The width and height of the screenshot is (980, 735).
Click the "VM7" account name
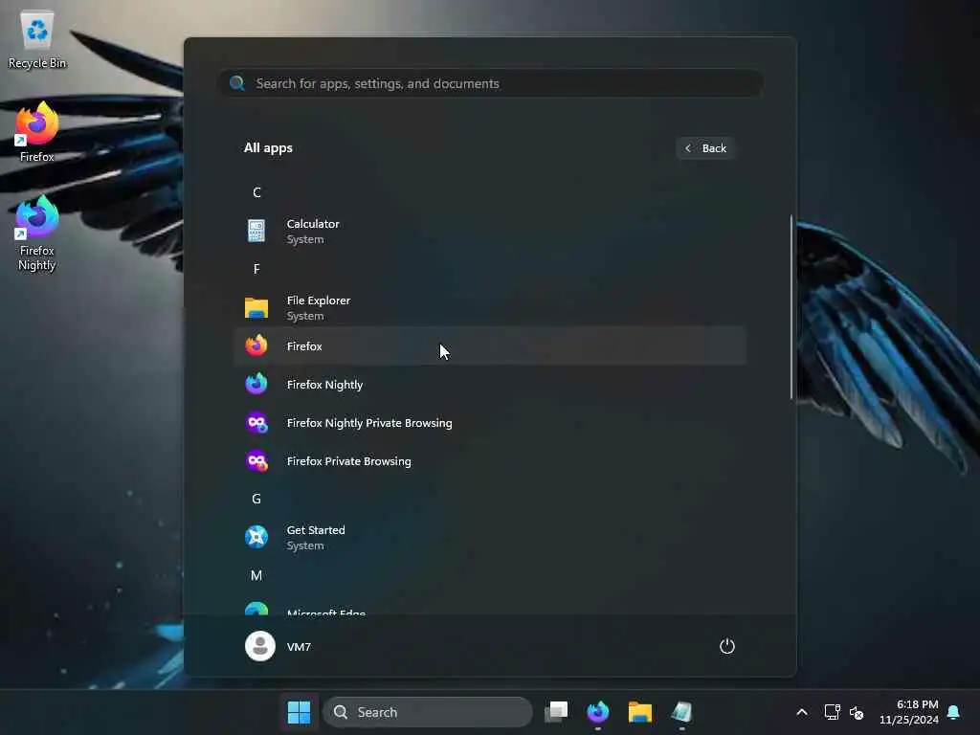pos(299,647)
